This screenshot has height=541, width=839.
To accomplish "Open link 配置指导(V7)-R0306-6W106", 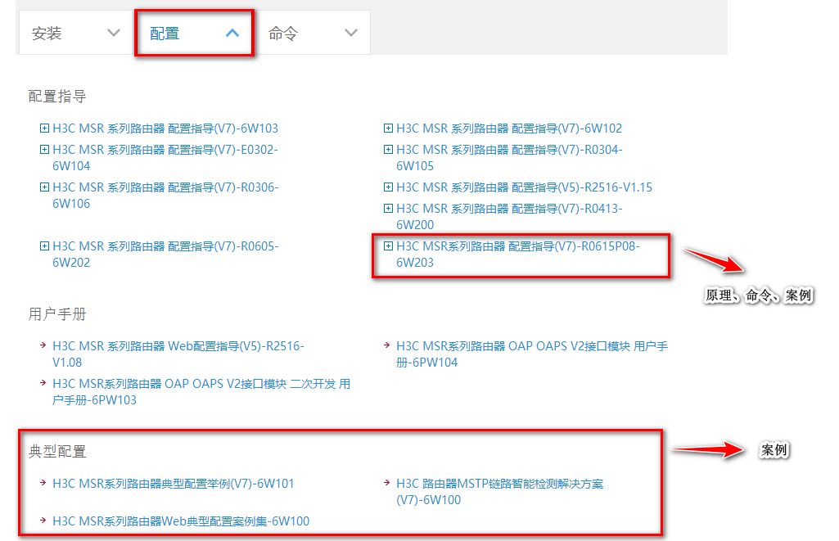I will click(165, 196).
